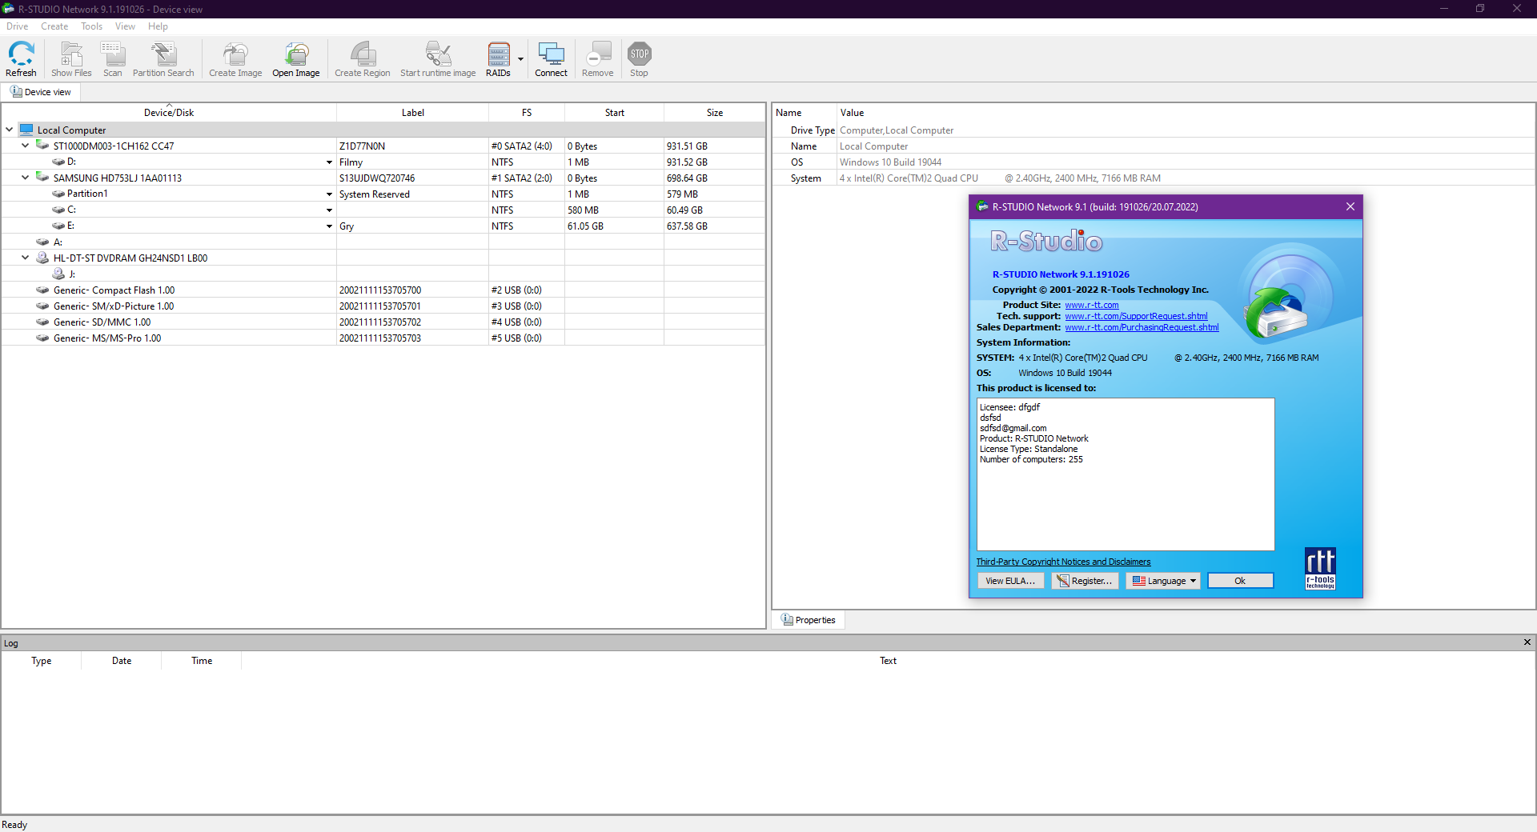The height and width of the screenshot is (832, 1537).
Task: Open the dropdown arrow for E: partition
Action: [329, 226]
